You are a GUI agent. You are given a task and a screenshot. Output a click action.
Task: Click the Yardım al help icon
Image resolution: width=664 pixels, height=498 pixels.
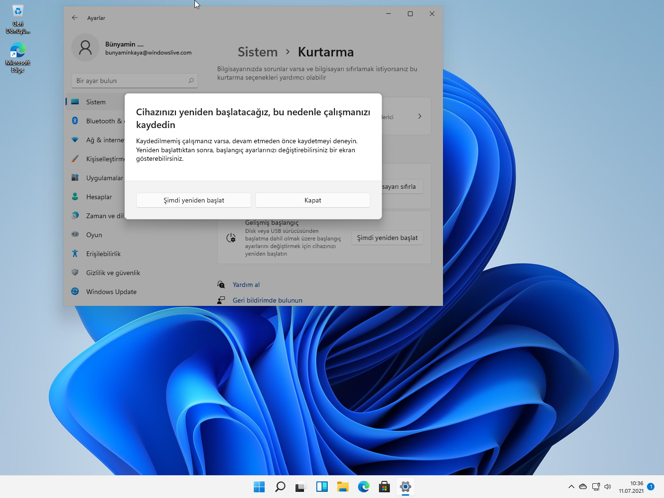click(x=221, y=285)
